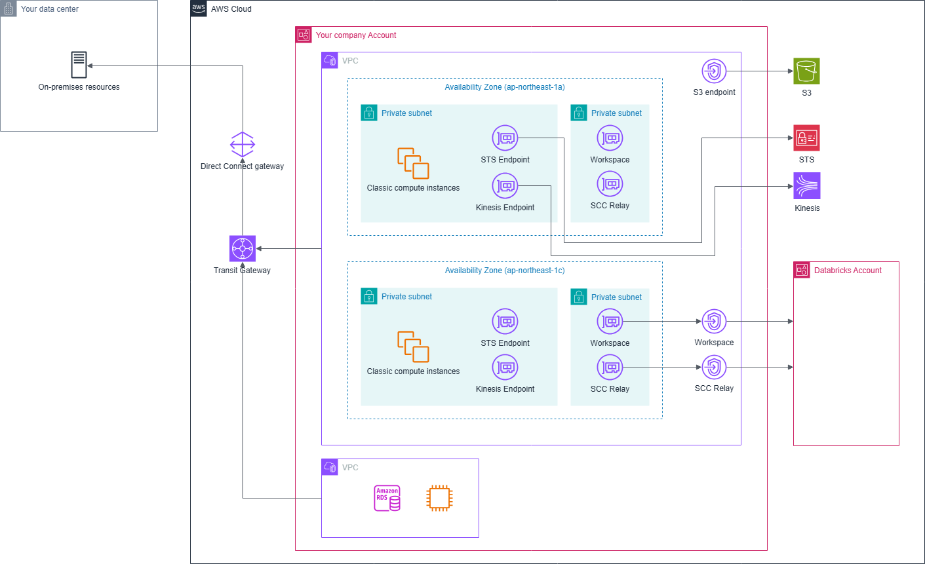The width and height of the screenshot is (925, 564).
Task: Select the "SCC Relay" label in ap-northeast-1a
Action: (610, 206)
